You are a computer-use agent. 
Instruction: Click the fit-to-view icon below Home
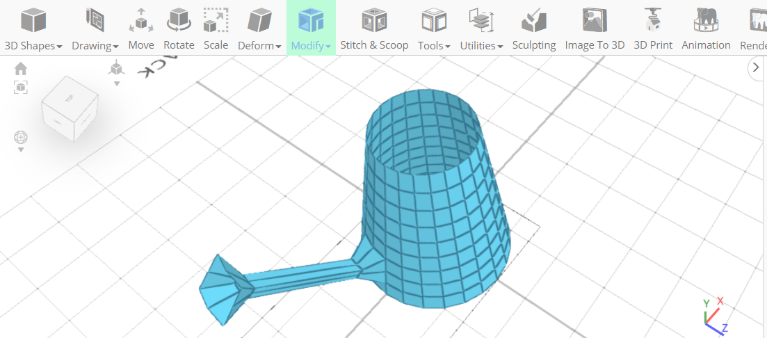pyautogui.click(x=21, y=88)
